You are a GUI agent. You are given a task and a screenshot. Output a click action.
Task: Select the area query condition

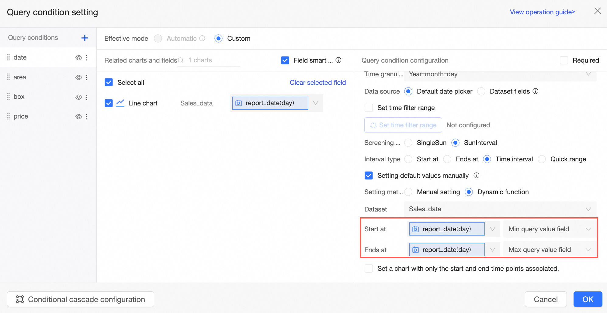pyautogui.click(x=48, y=77)
